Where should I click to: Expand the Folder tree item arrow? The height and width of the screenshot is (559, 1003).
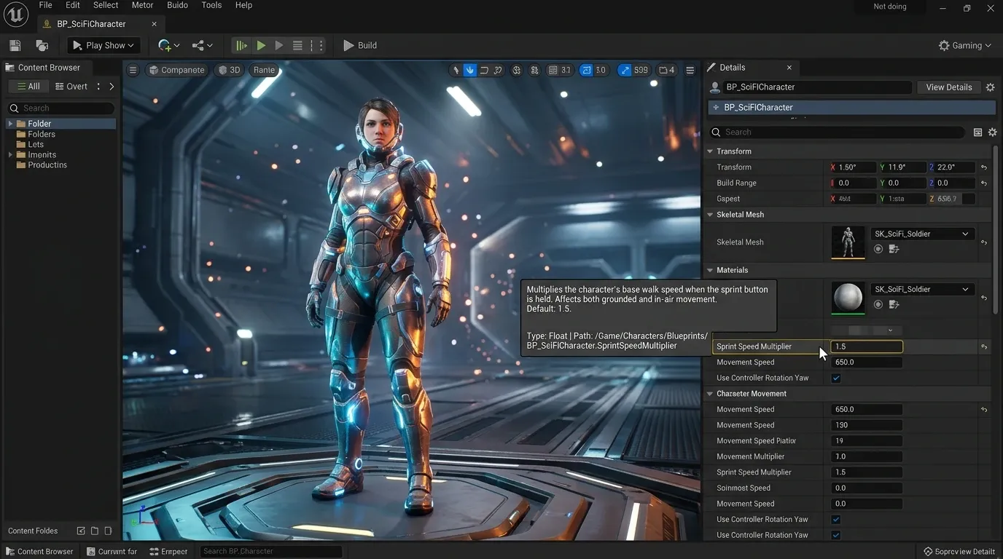[10, 124]
